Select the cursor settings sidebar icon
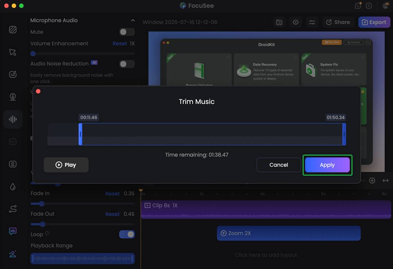The image size is (393, 269). pyautogui.click(x=13, y=52)
